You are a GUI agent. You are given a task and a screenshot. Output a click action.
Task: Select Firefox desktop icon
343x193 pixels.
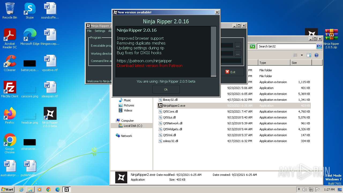tap(10, 116)
